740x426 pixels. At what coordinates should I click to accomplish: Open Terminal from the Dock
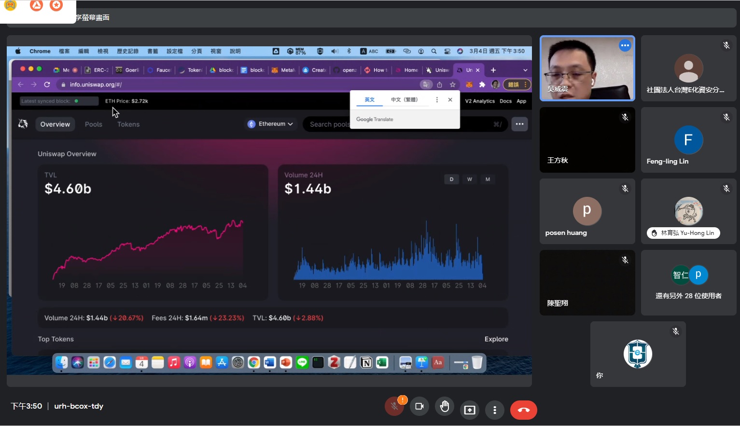318,362
